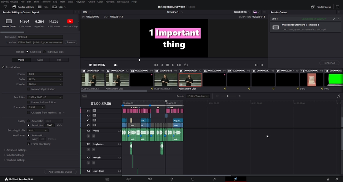Open the Edit page icon

click(150, 179)
